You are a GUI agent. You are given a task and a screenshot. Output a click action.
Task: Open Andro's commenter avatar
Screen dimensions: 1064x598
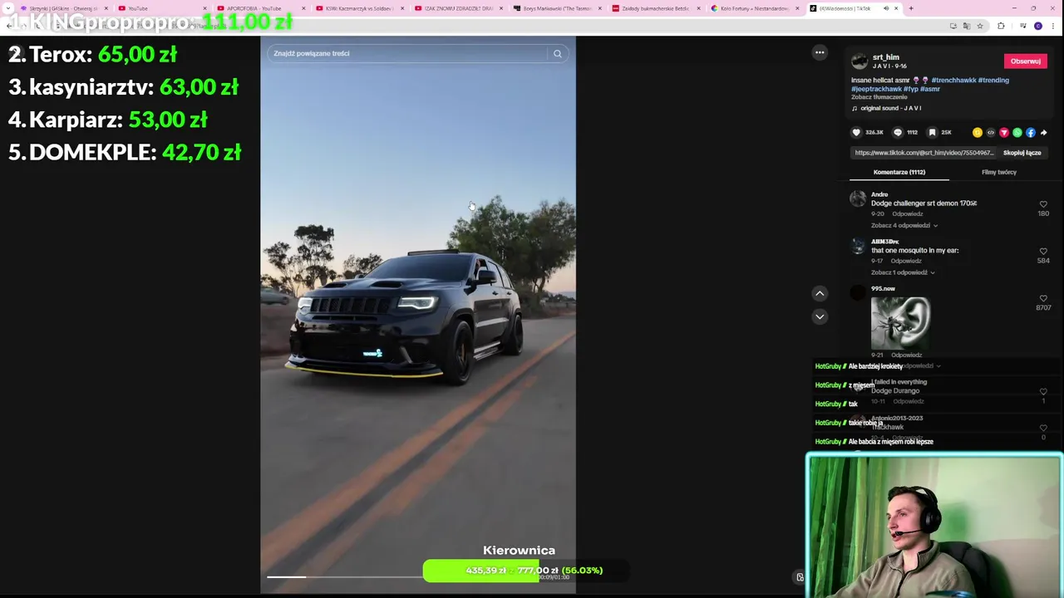(x=858, y=199)
